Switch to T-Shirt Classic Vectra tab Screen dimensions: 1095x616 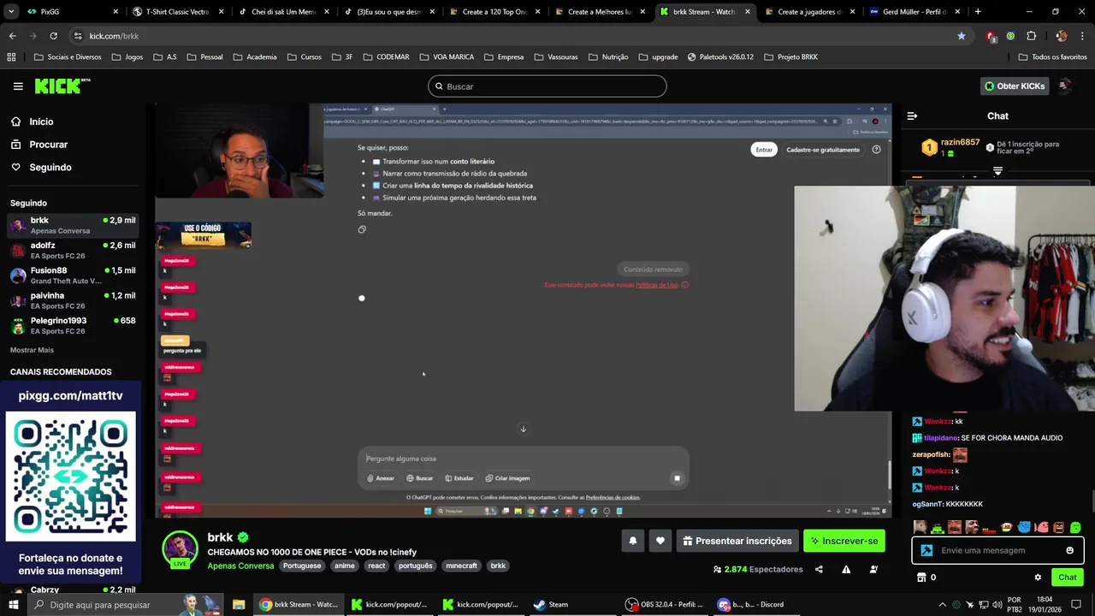pyautogui.click(x=177, y=12)
